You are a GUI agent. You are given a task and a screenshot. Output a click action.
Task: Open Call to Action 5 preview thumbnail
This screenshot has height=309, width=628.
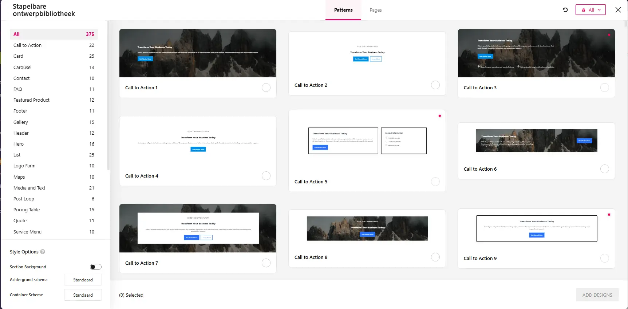pyautogui.click(x=367, y=141)
